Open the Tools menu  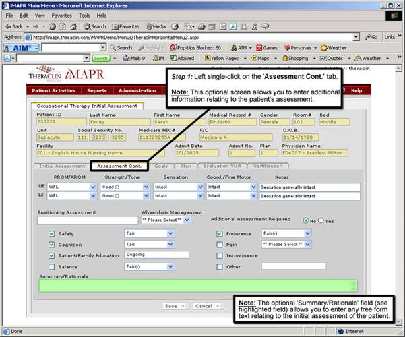(x=84, y=15)
